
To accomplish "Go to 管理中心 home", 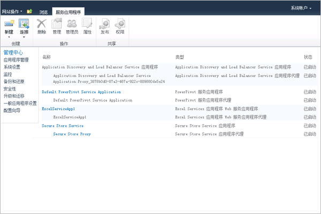I will [13, 52].
